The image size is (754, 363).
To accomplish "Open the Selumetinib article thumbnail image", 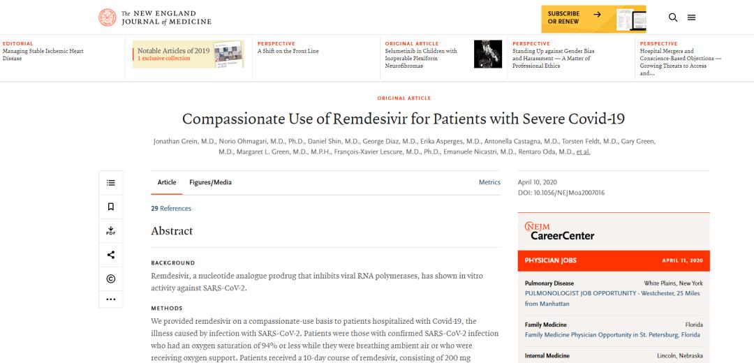I will (x=487, y=54).
